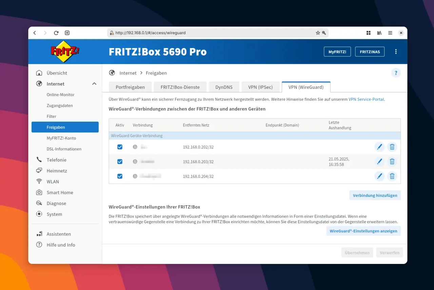
Task: Toggle the Aktiv checkbox for 192.168.0.203/32
Action: 120,162
